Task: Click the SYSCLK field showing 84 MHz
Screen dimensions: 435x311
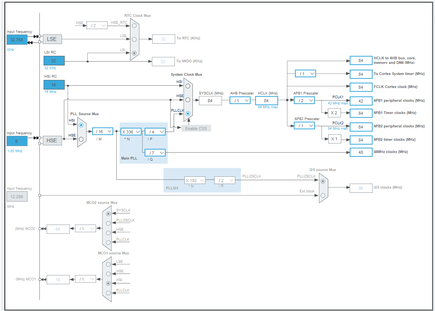Action: [x=210, y=100]
